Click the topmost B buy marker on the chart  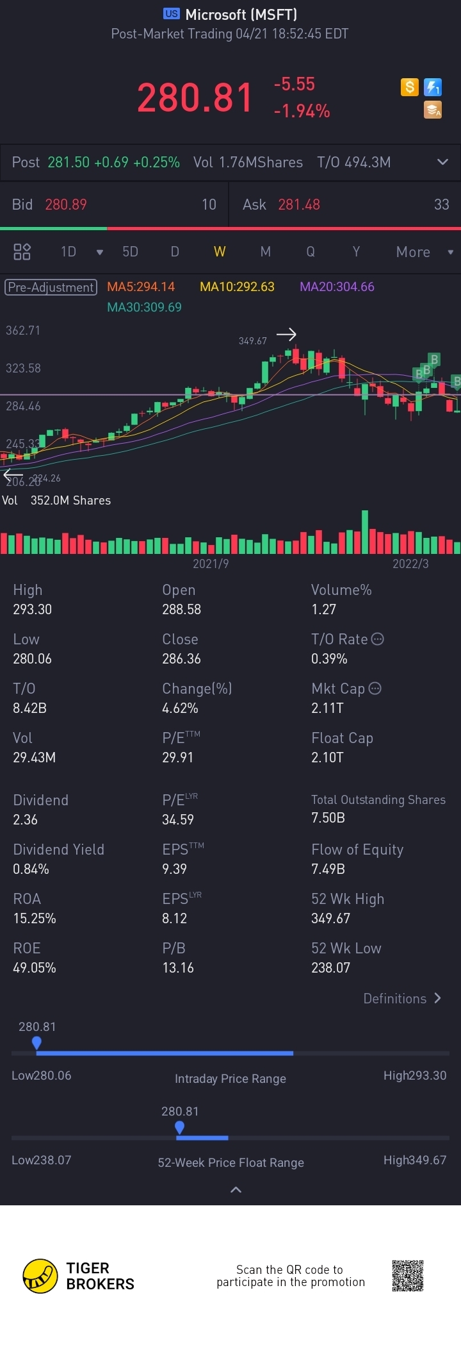click(434, 359)
